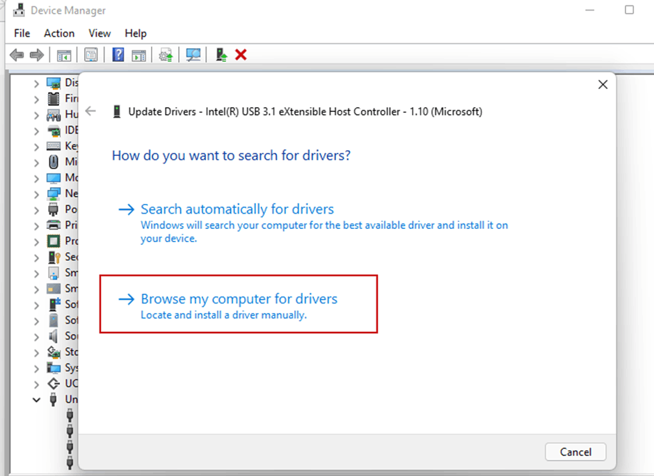
Task: Close the Update Drivers dialog
Action: pyautogui.click(x=603, y=85)
